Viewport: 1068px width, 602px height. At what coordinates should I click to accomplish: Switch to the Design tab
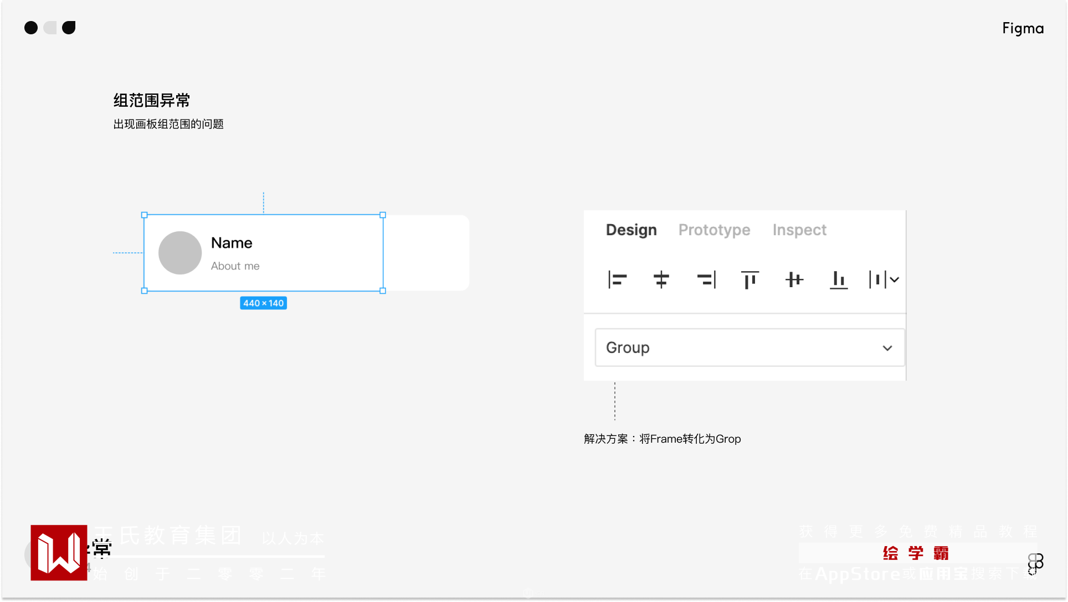(x=631, y=230)
